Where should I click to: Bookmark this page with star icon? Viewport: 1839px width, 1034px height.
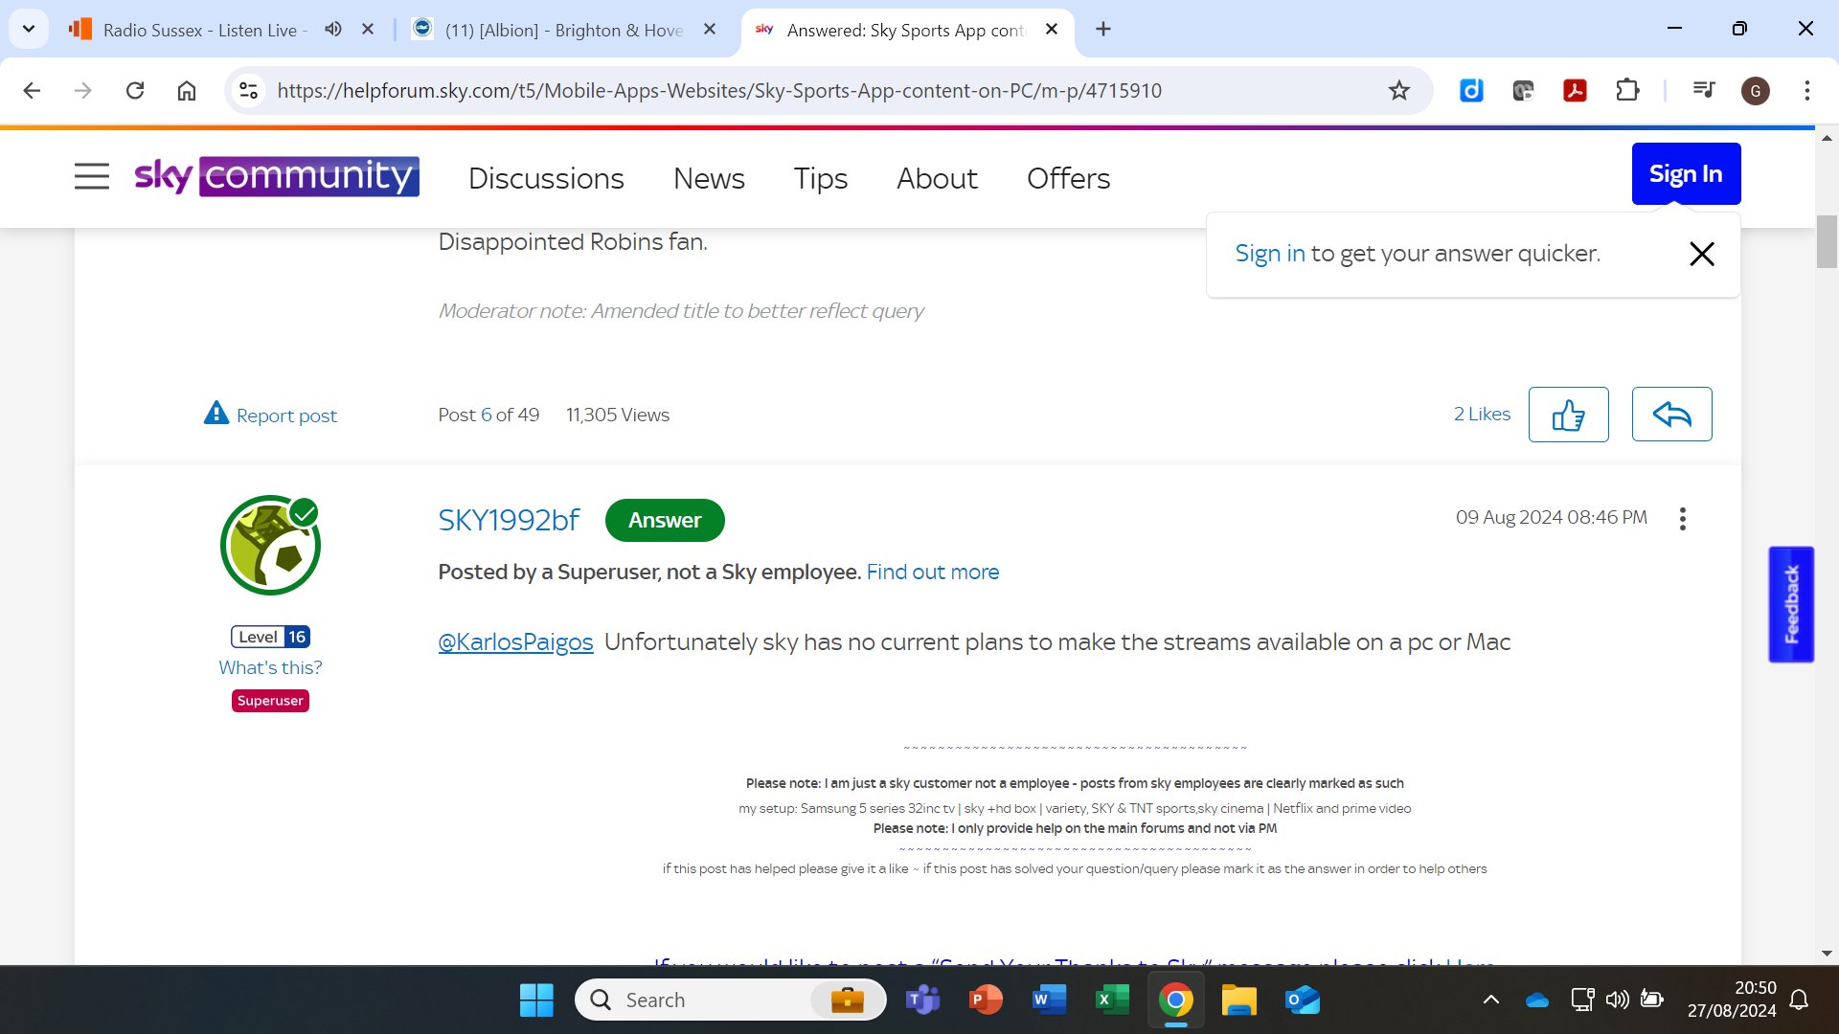point(1399,90)
